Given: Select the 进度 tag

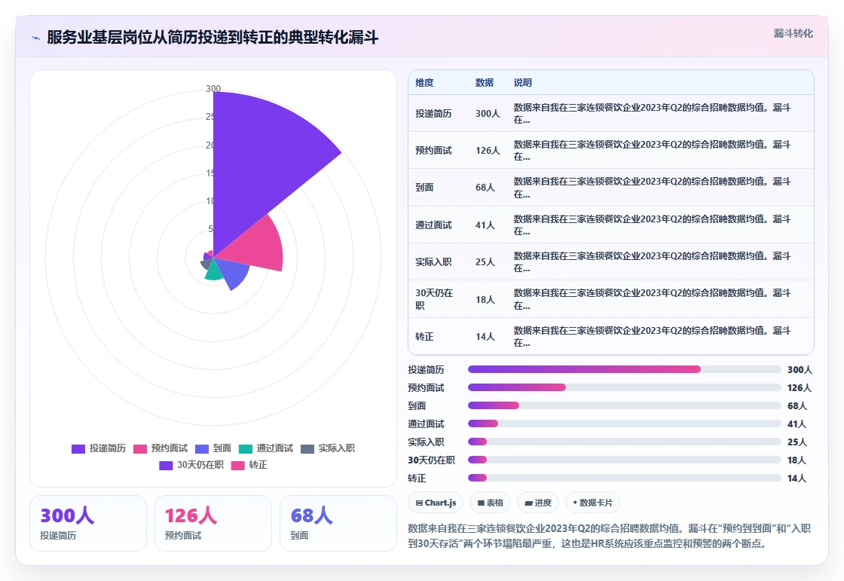Looking at the screenshot, I should point(538,503).
